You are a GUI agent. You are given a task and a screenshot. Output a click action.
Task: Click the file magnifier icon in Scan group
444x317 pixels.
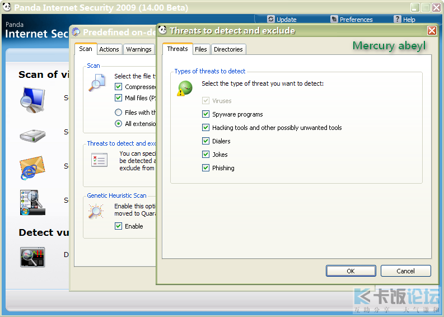pos(97,82)
